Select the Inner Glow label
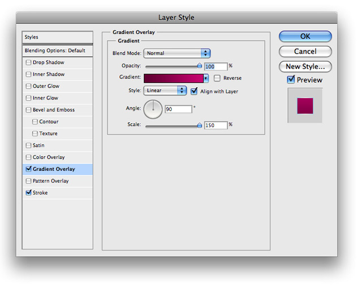 (x=45, y=98)
